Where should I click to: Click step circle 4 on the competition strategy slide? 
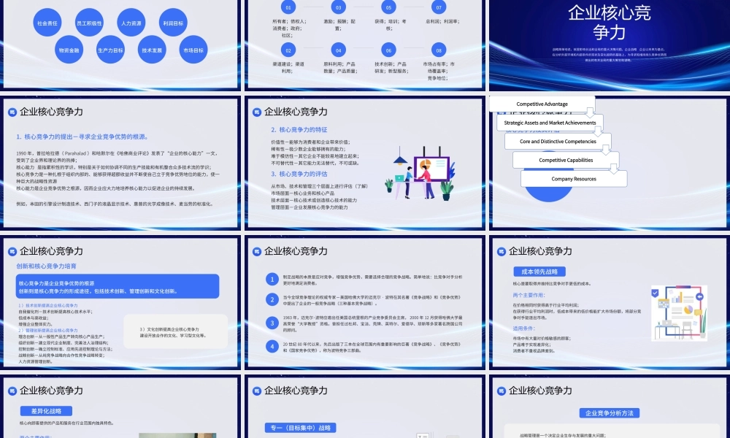272,346
